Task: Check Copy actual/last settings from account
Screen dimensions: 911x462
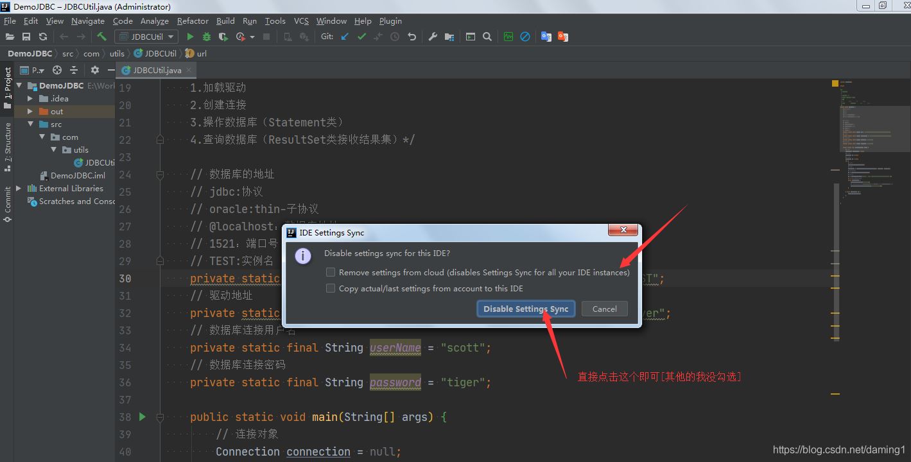Action: coord(331,288)
